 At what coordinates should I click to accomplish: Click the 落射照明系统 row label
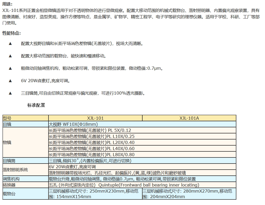point(25,170)
